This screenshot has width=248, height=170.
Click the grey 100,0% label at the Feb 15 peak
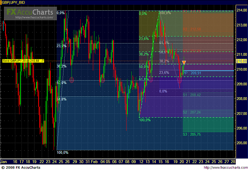[x=165, y=13]
